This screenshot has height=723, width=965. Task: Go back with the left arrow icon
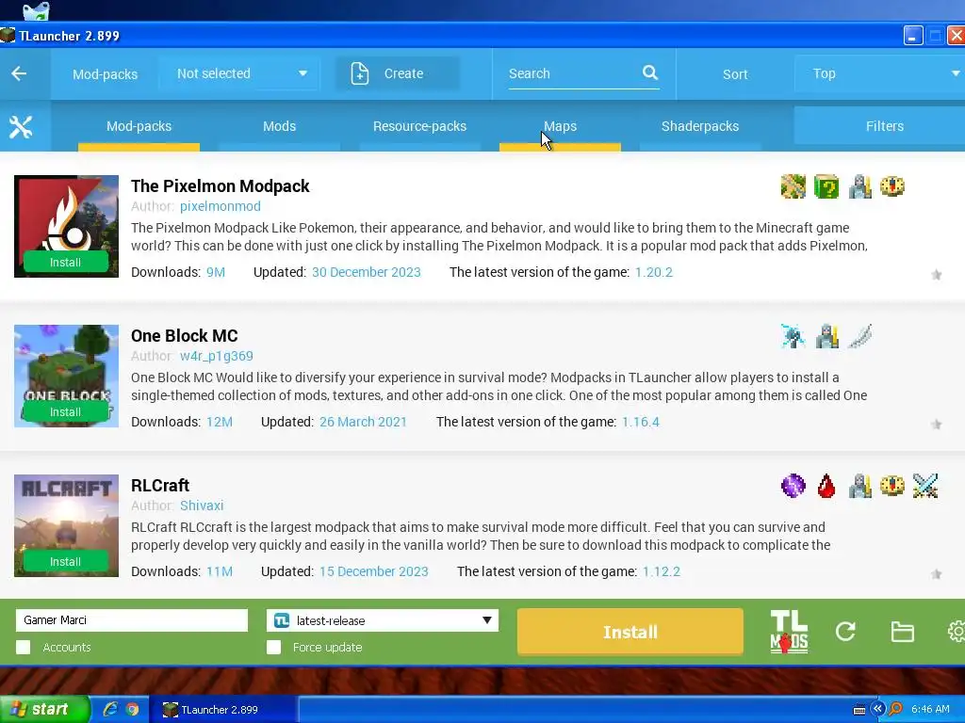(19, 73)
